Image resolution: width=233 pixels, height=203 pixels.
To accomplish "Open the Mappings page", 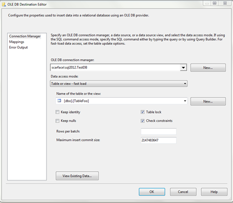I will pos(16,42).
